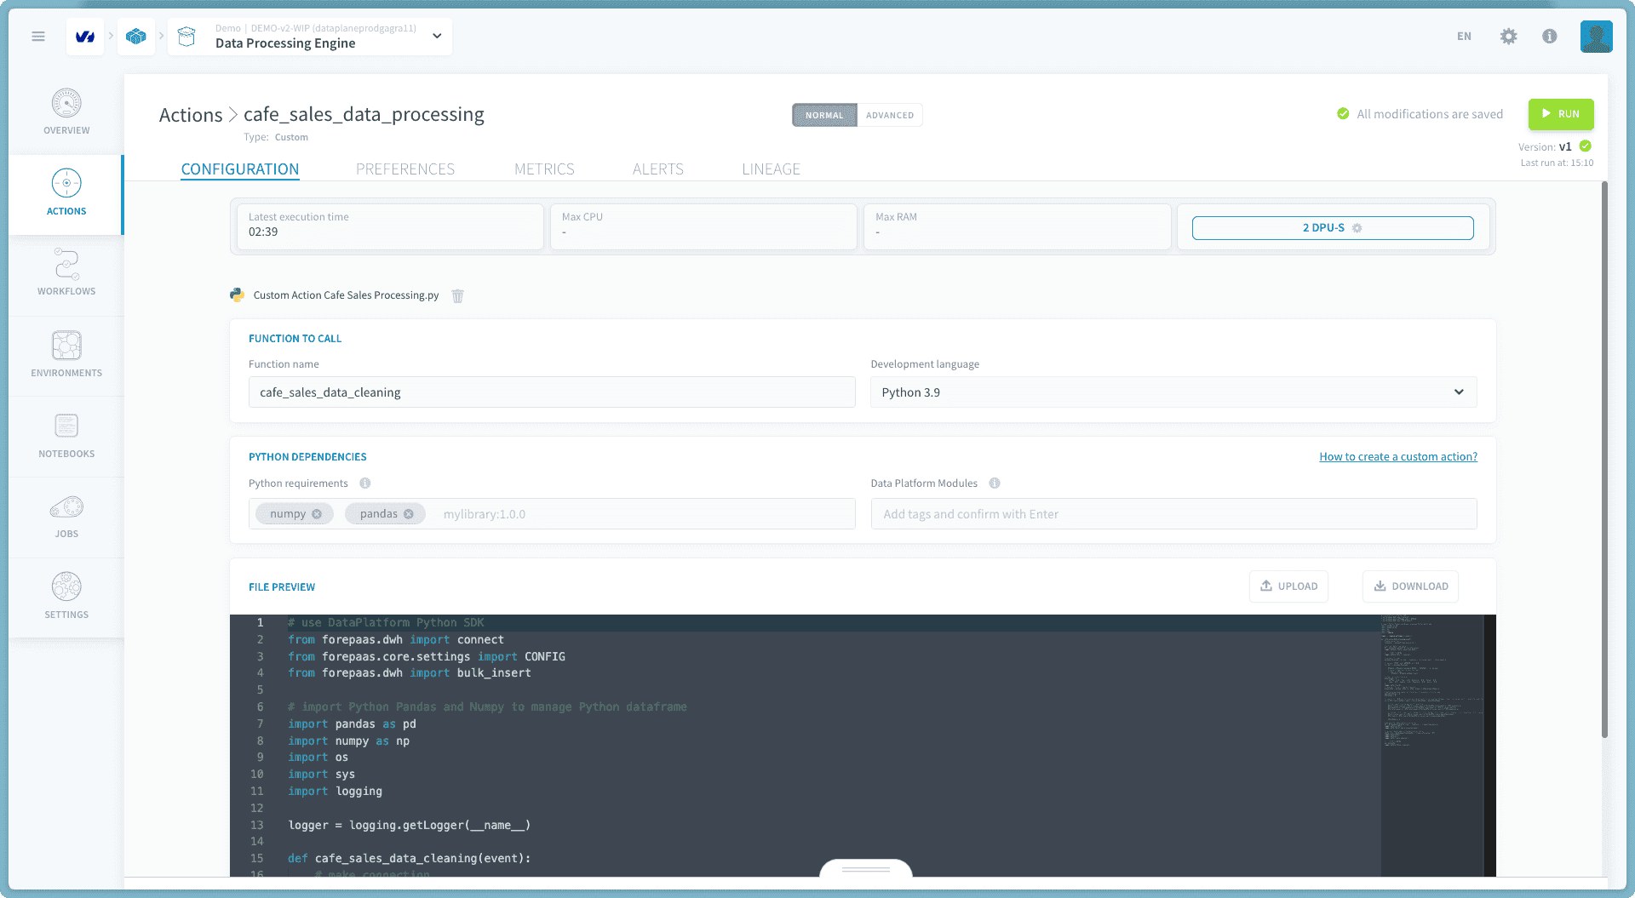Expand the Data Processing Engine dropdown
This screenshot has width=1635, height=898.
click(x=437, y=36)
